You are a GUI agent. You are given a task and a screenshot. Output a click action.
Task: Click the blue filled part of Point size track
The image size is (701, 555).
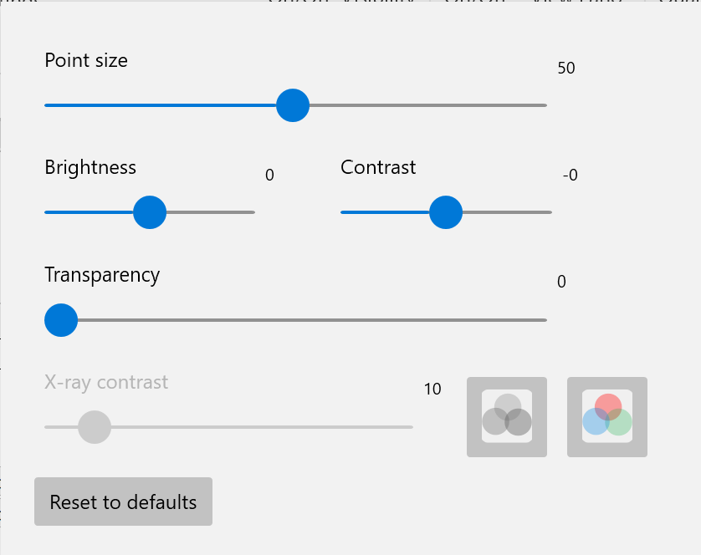(x=159, y=105)
